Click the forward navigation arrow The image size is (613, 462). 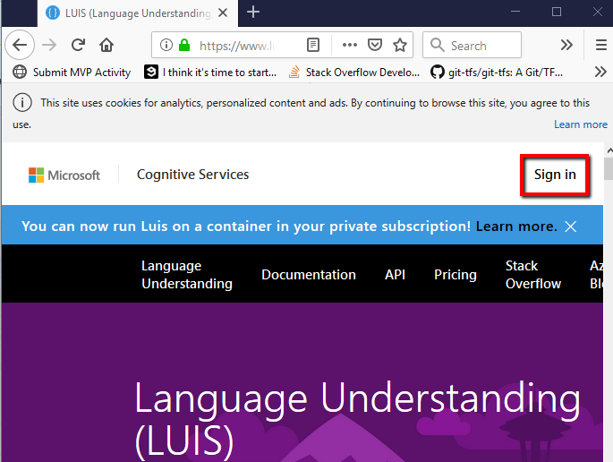[49, 46]
